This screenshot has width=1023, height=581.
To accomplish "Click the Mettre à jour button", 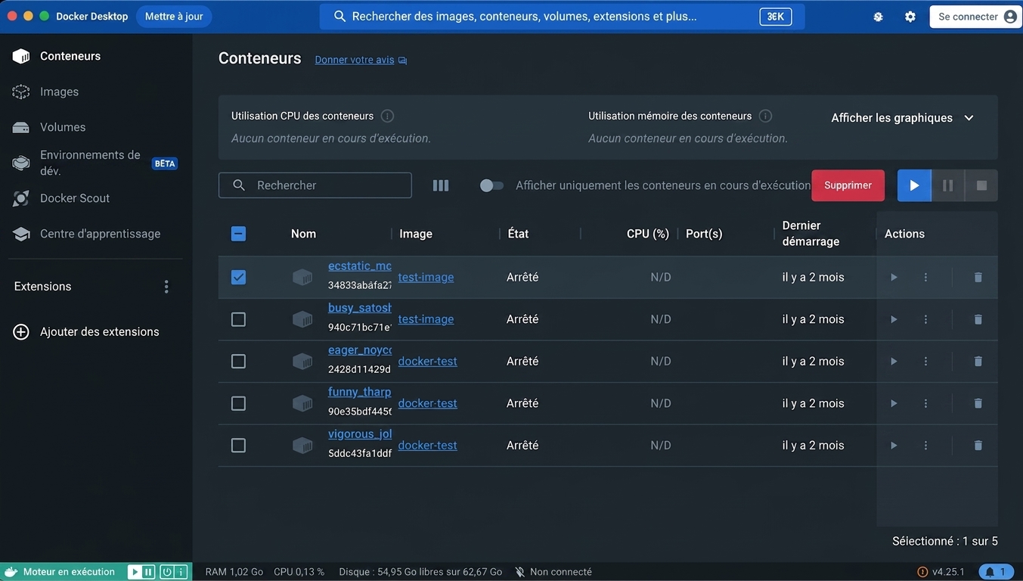I will pos(174,16).
